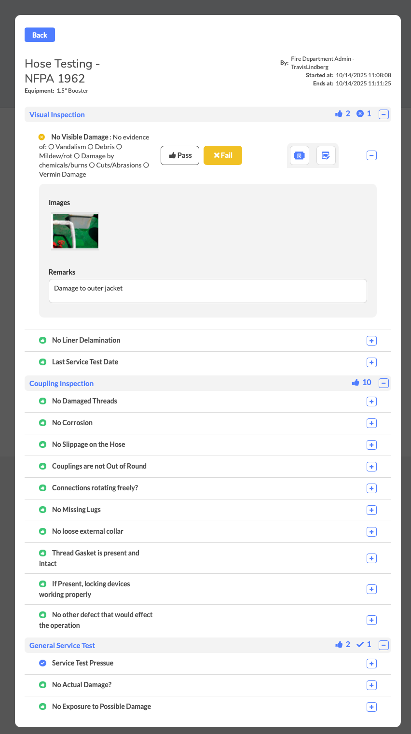This screenshot has width=411, height=734.
Task: Click the Back button
Action: [40, 35]
